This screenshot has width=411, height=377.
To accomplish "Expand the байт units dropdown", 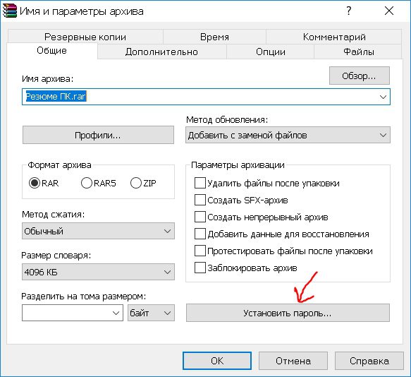I will pos(151,313).
